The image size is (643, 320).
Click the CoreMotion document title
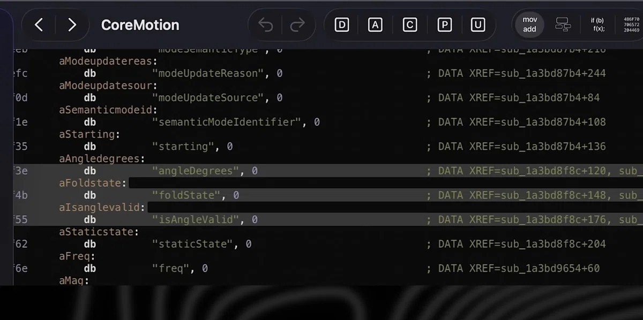[x=140, y=25]
